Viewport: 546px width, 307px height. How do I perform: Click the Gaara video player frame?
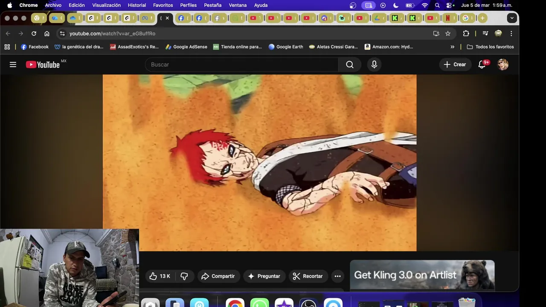(x=259, y=163)
